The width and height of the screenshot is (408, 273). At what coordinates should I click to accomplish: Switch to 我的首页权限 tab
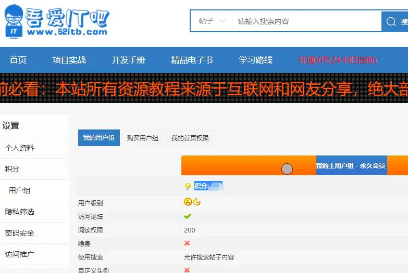click(190, 138)
